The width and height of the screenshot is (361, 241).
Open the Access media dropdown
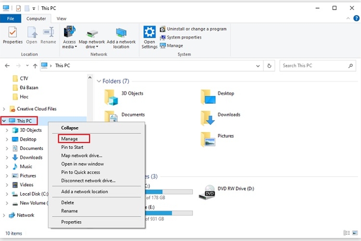[x=69, y=38]
